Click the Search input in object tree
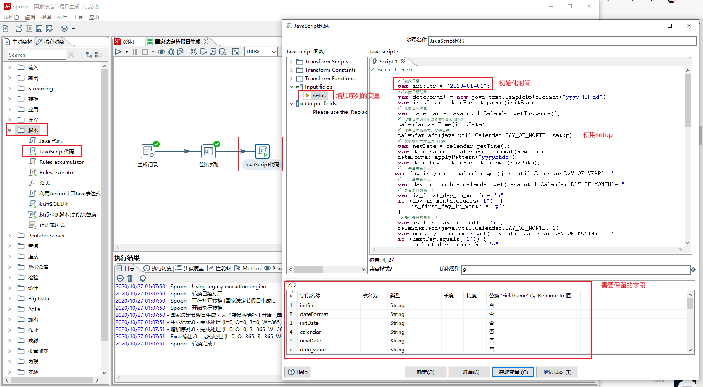 click(x=37, y=55)
